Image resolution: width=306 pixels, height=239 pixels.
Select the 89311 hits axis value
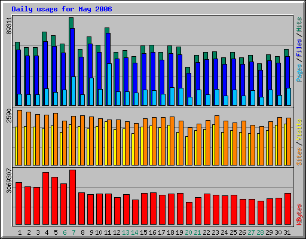click(x=9, y=26)
